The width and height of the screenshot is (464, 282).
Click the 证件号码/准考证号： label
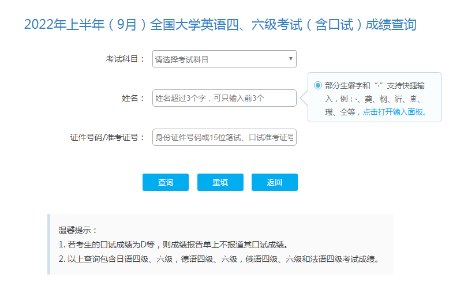click(x=107, y=137)
